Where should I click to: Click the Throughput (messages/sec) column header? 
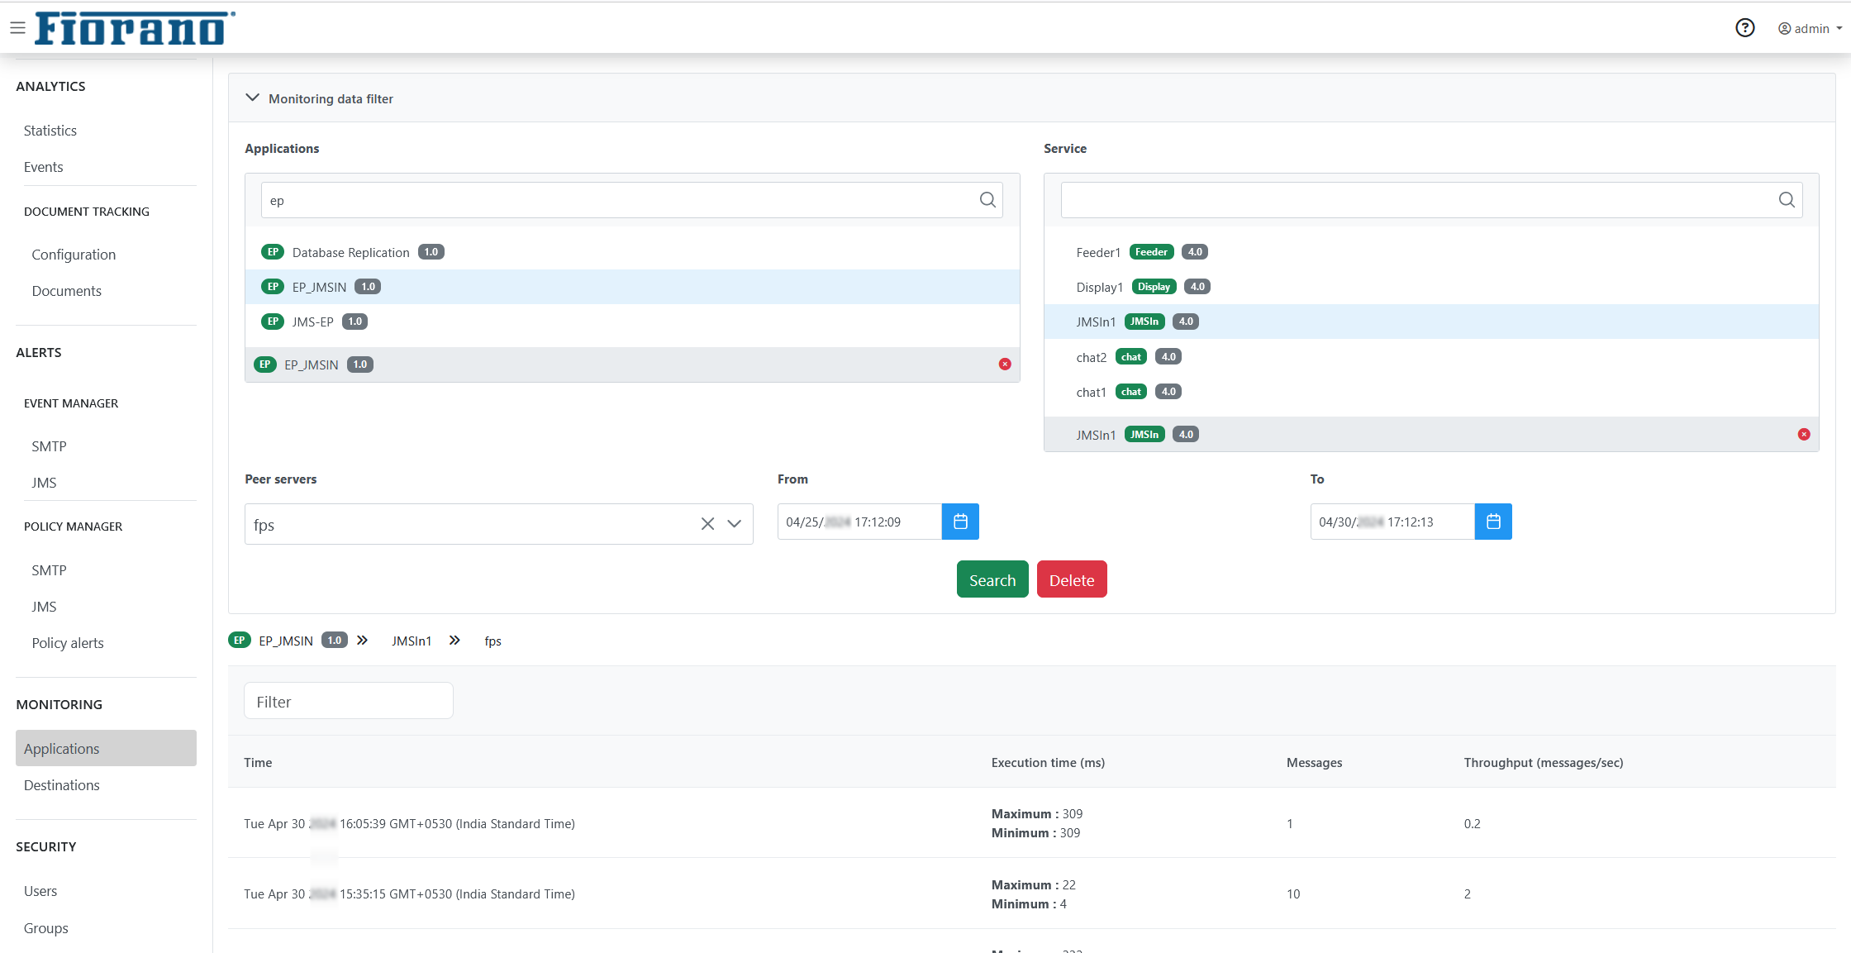tap(1544, 762)
